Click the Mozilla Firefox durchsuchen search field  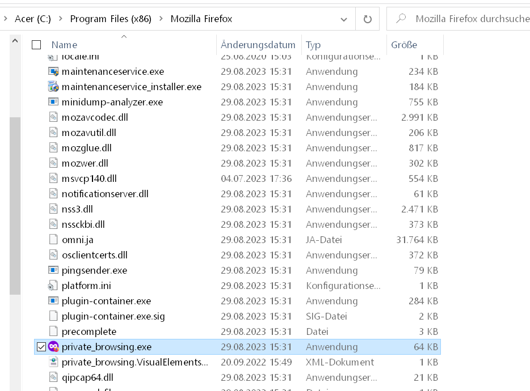click(x=471, y=19)
